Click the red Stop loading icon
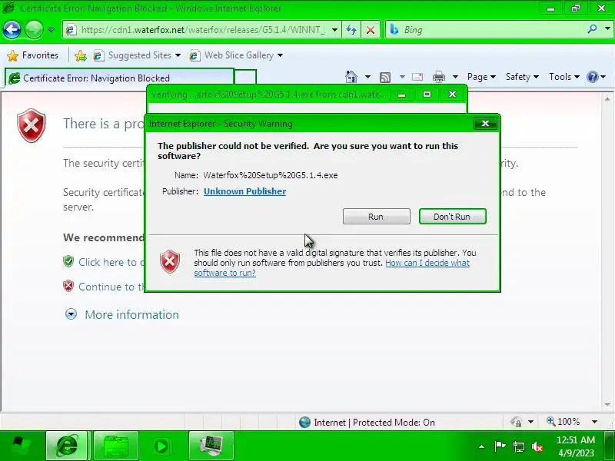Screen dimensions: 615x461 [x=371, y=30]
